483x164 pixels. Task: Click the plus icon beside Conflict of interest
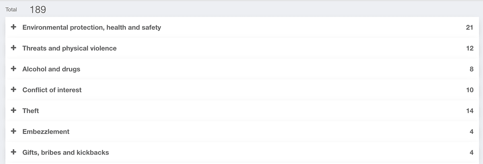point(14,90)
